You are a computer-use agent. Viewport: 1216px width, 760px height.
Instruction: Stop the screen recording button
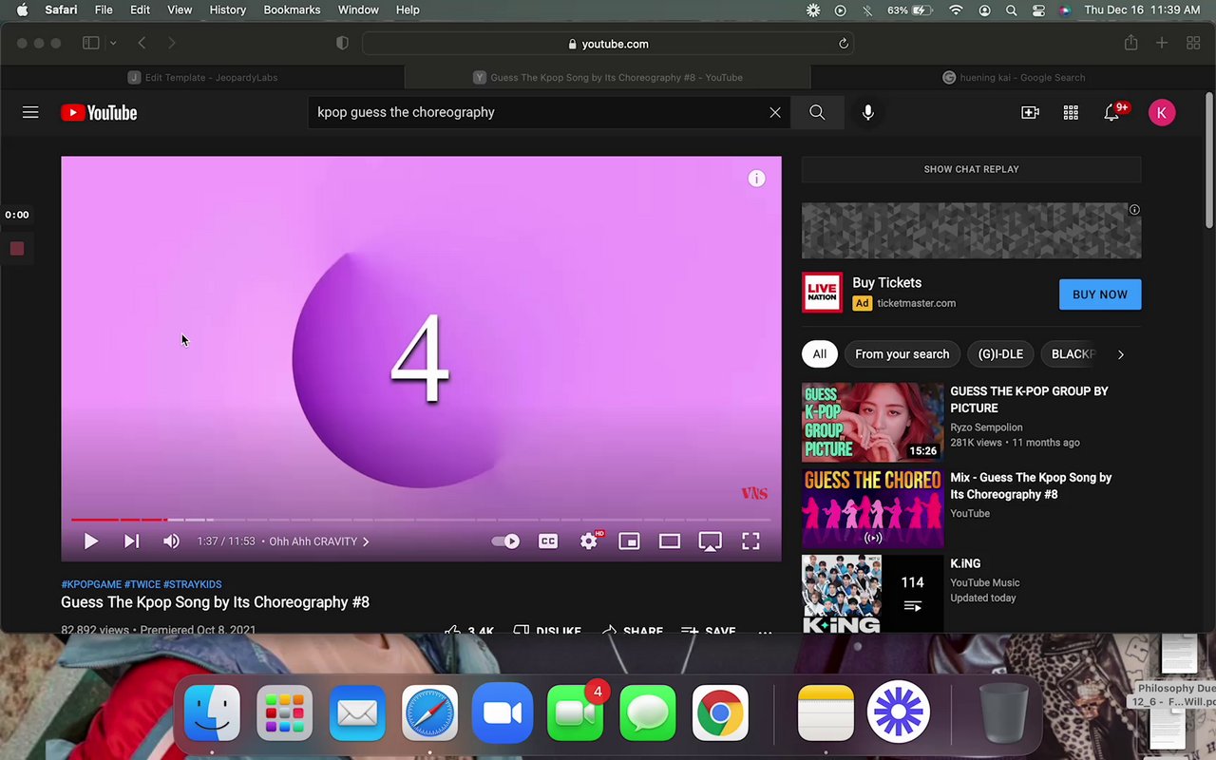tap(16, 248)
